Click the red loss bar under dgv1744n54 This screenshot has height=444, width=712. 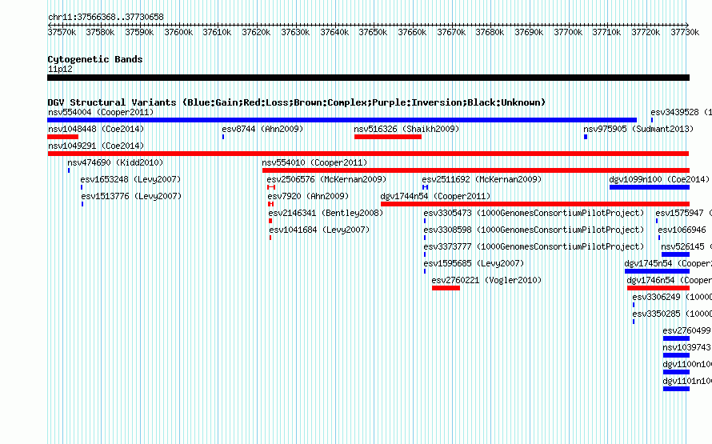(x=535, y=204)
